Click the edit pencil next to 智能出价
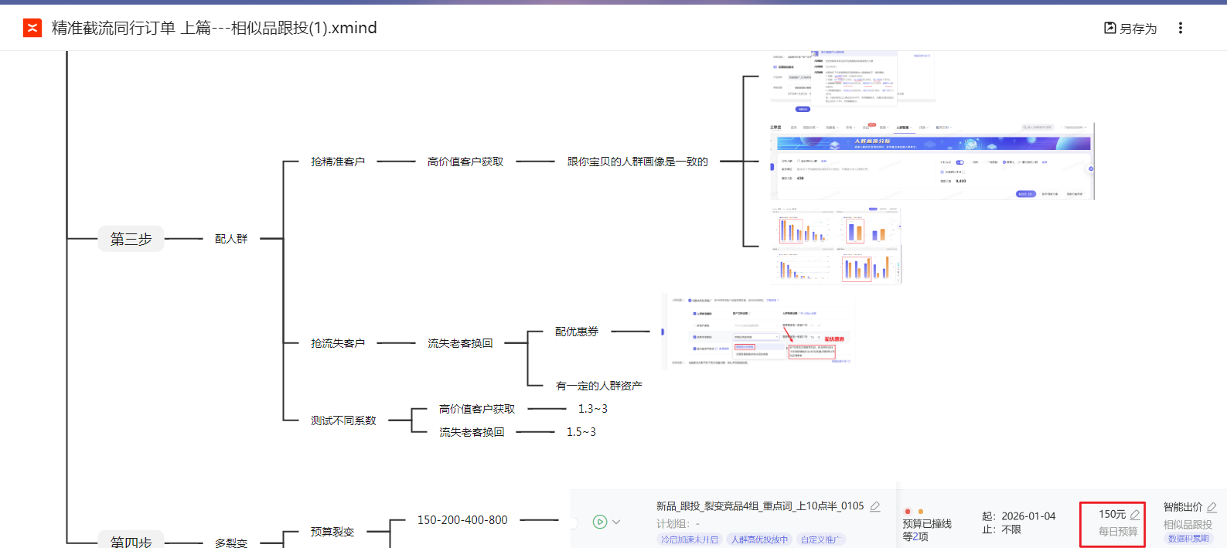 (x=1212, y=507)
